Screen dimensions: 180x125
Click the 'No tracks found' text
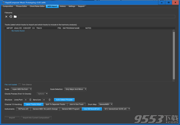tap(18, 31)
